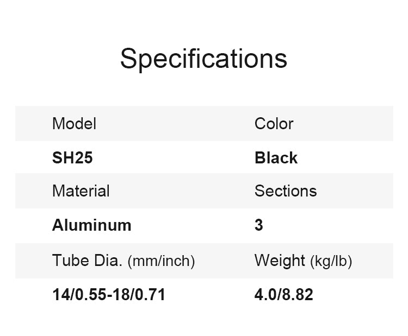Select the Model label
Image resolution: width=408 pixels, height=336 pixels.
(74, 124)
